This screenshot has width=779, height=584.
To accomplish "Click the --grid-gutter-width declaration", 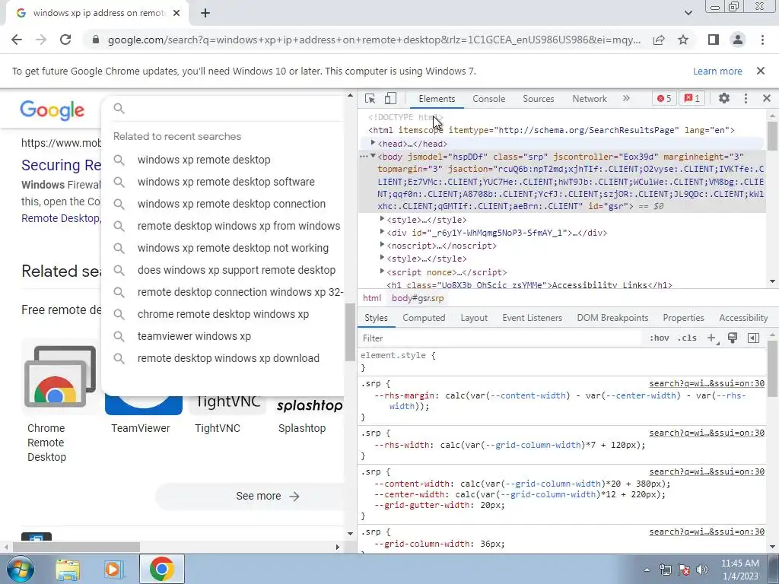I will [x=439, y=505].
